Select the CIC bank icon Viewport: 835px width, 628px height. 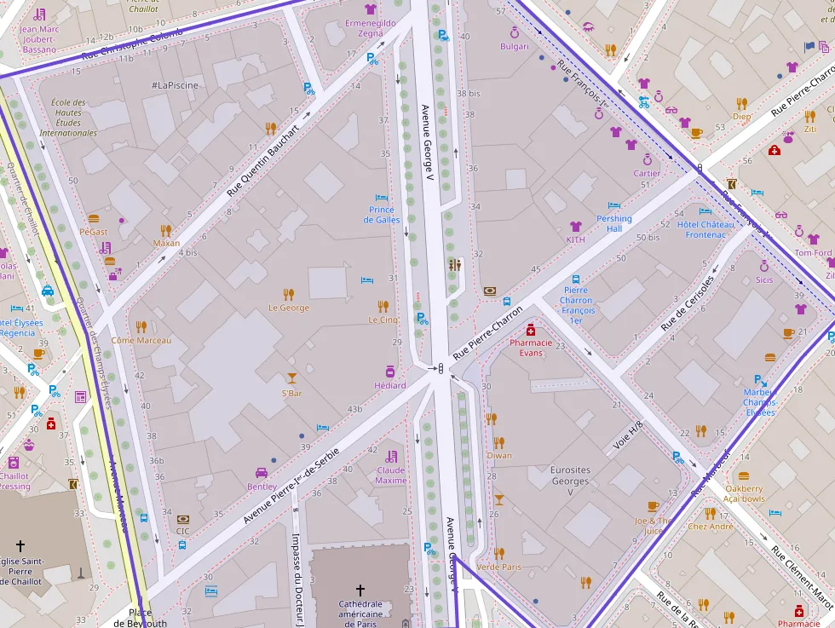click(183, 518)
